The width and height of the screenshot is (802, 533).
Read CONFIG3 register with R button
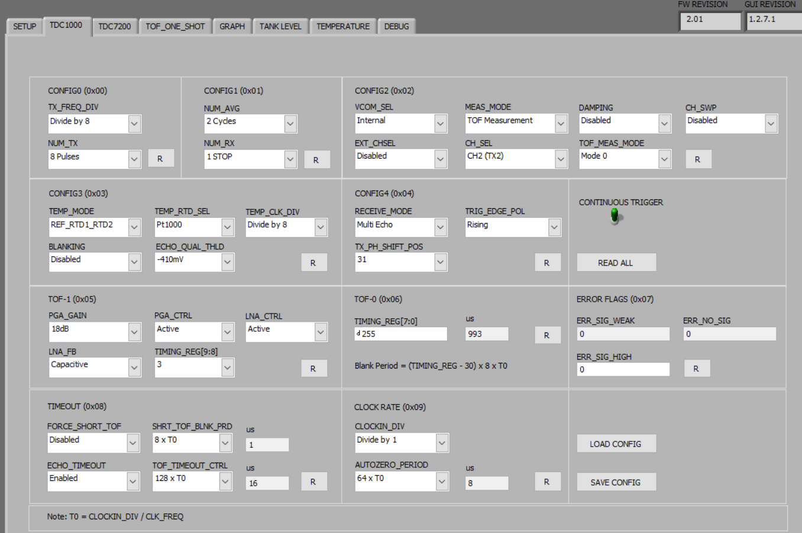click(313, 263)
